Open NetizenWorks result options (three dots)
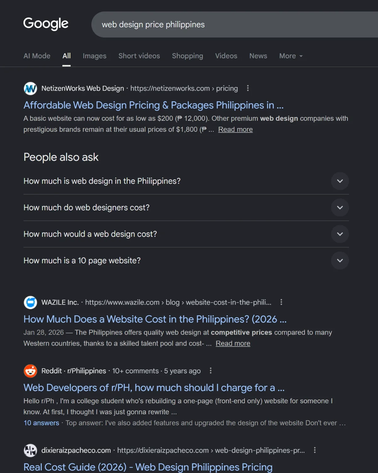The height and width of the screenshot is (473, 378). 248,88
